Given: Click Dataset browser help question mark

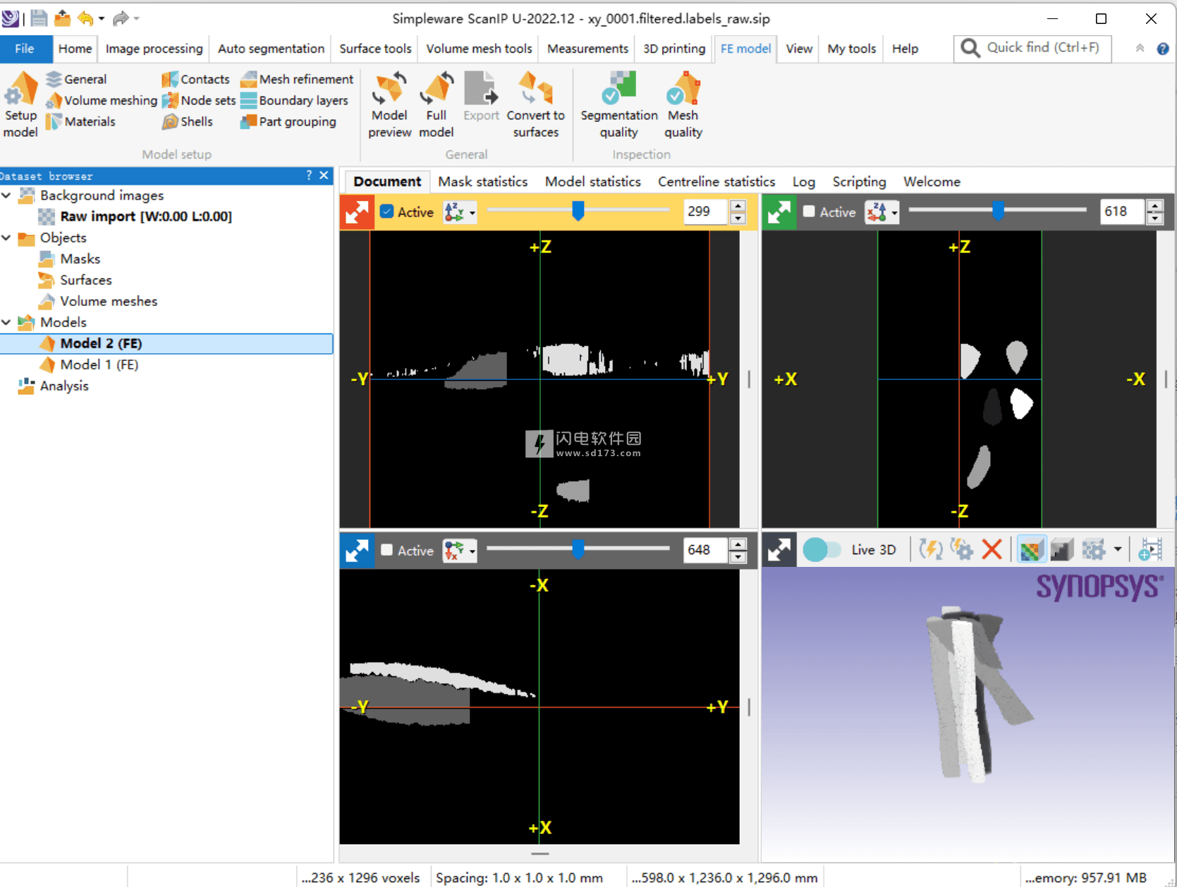Looking at the screenshot, I should point(309,176).
